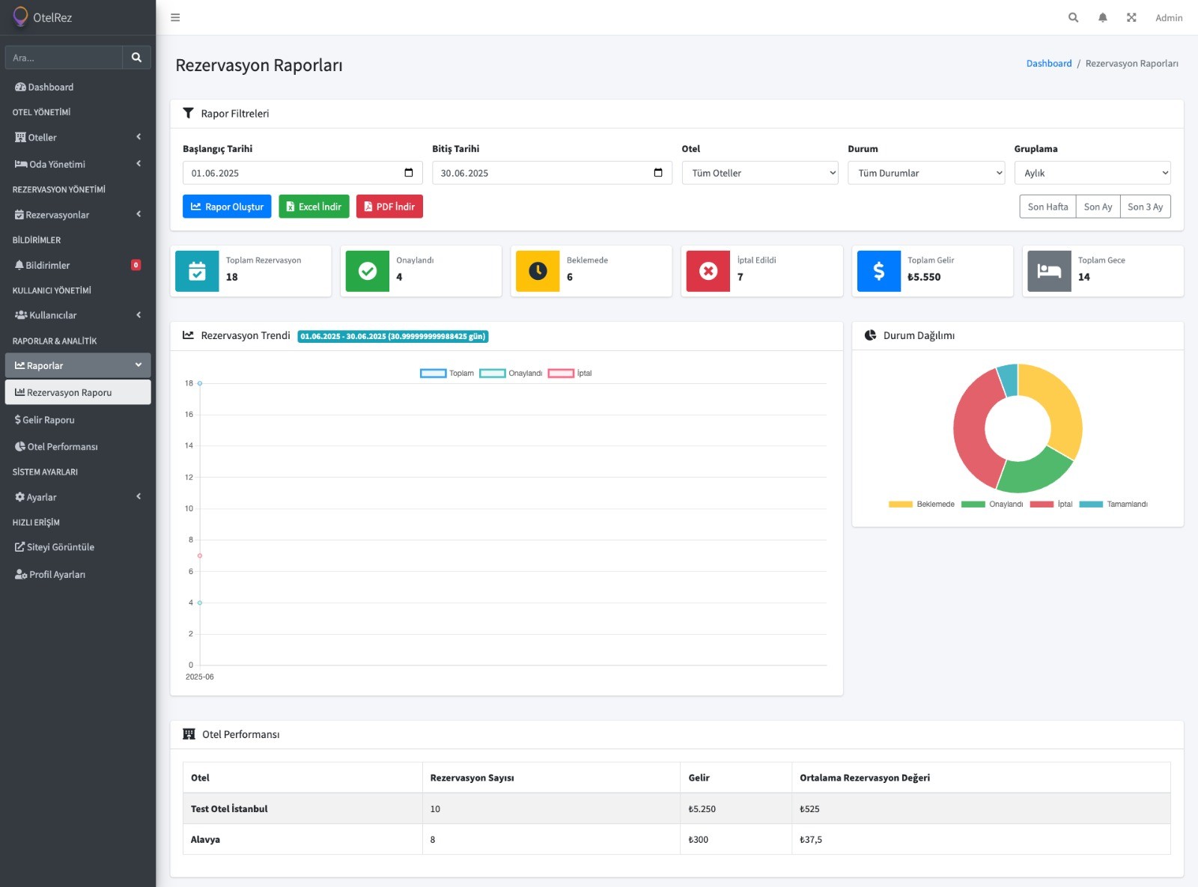
Task: Follow the Dashboard breadcrumb link
Action: (1048, 64)
